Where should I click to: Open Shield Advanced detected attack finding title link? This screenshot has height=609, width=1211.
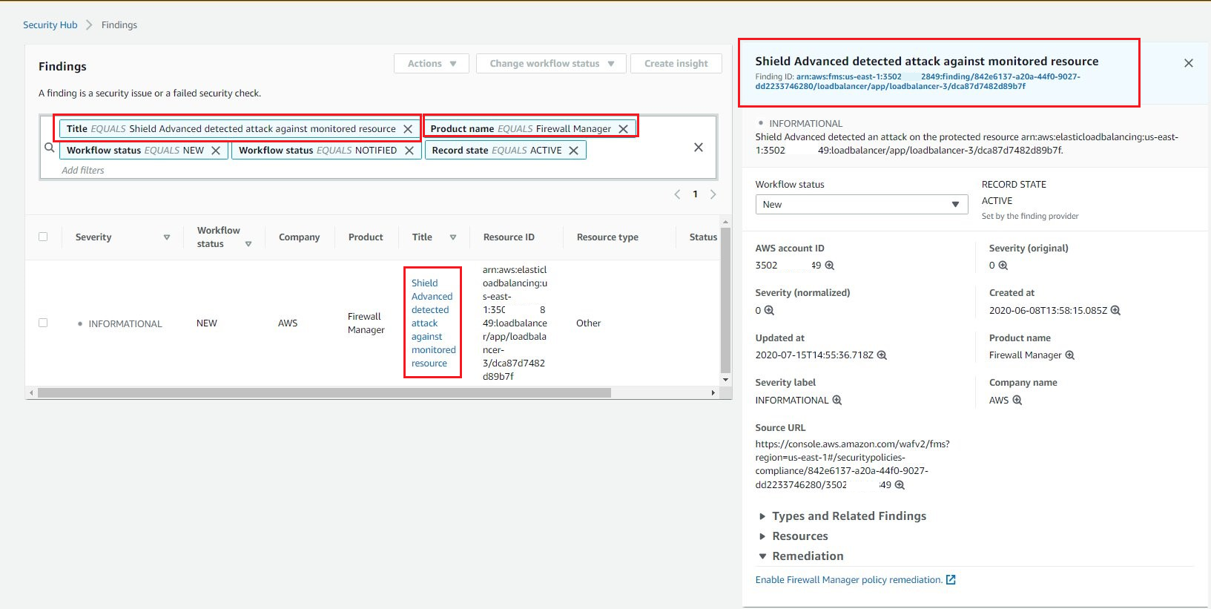click(x=433, y=323)
